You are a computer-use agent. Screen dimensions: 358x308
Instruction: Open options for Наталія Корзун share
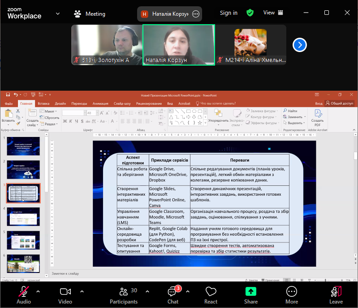coord(196,14)
